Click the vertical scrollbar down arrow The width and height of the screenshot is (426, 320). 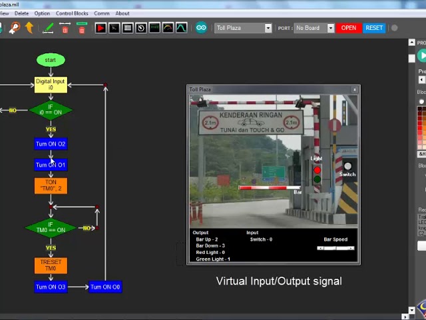pyautogui.click(x=411, y=310)
